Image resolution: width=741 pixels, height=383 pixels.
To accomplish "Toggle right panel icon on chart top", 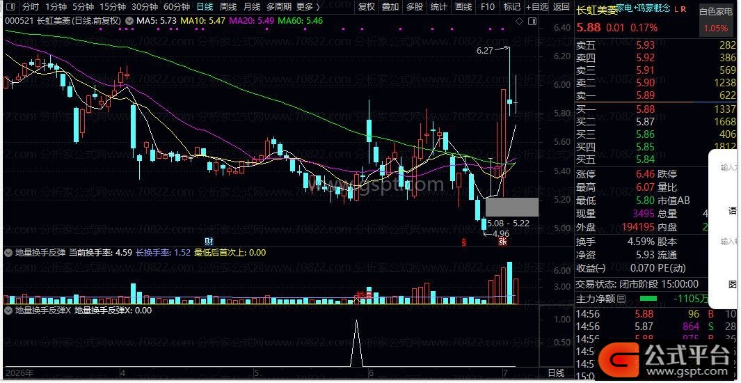I will (x=532, y=22).
